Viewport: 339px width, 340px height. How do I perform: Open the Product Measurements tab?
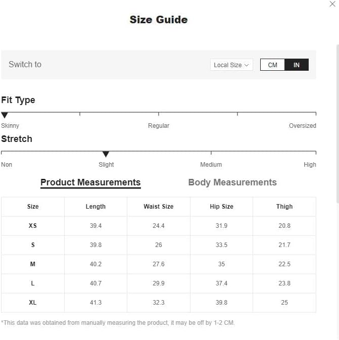(90, 182)
